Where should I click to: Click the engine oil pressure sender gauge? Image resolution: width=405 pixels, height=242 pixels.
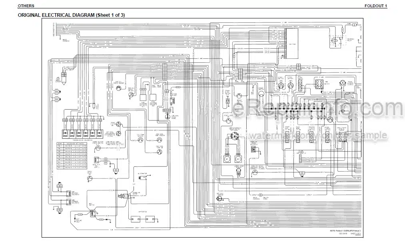point(119,88)
